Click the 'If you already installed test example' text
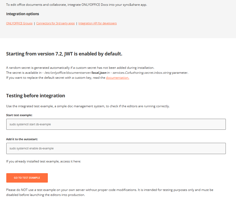 (43, 161)
